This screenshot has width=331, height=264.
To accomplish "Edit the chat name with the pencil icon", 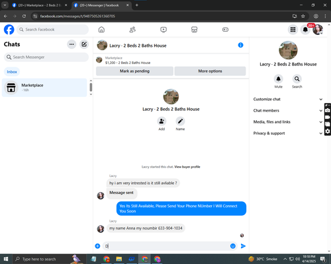I will click(x=180, y=121).
